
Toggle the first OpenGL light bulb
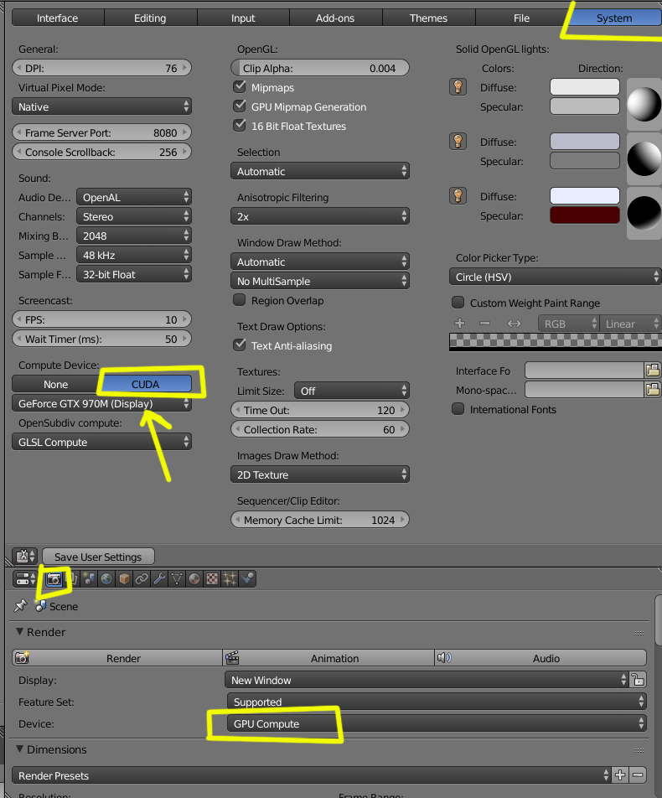458,87
